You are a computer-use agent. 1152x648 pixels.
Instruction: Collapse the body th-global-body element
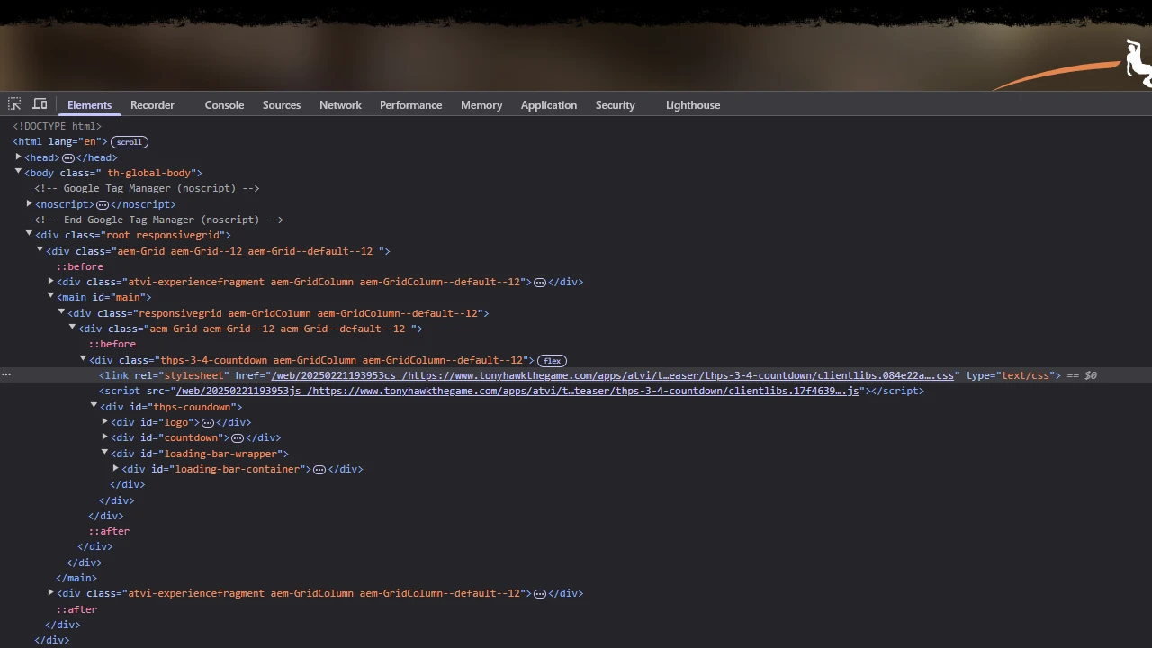(x=18, y=172)
